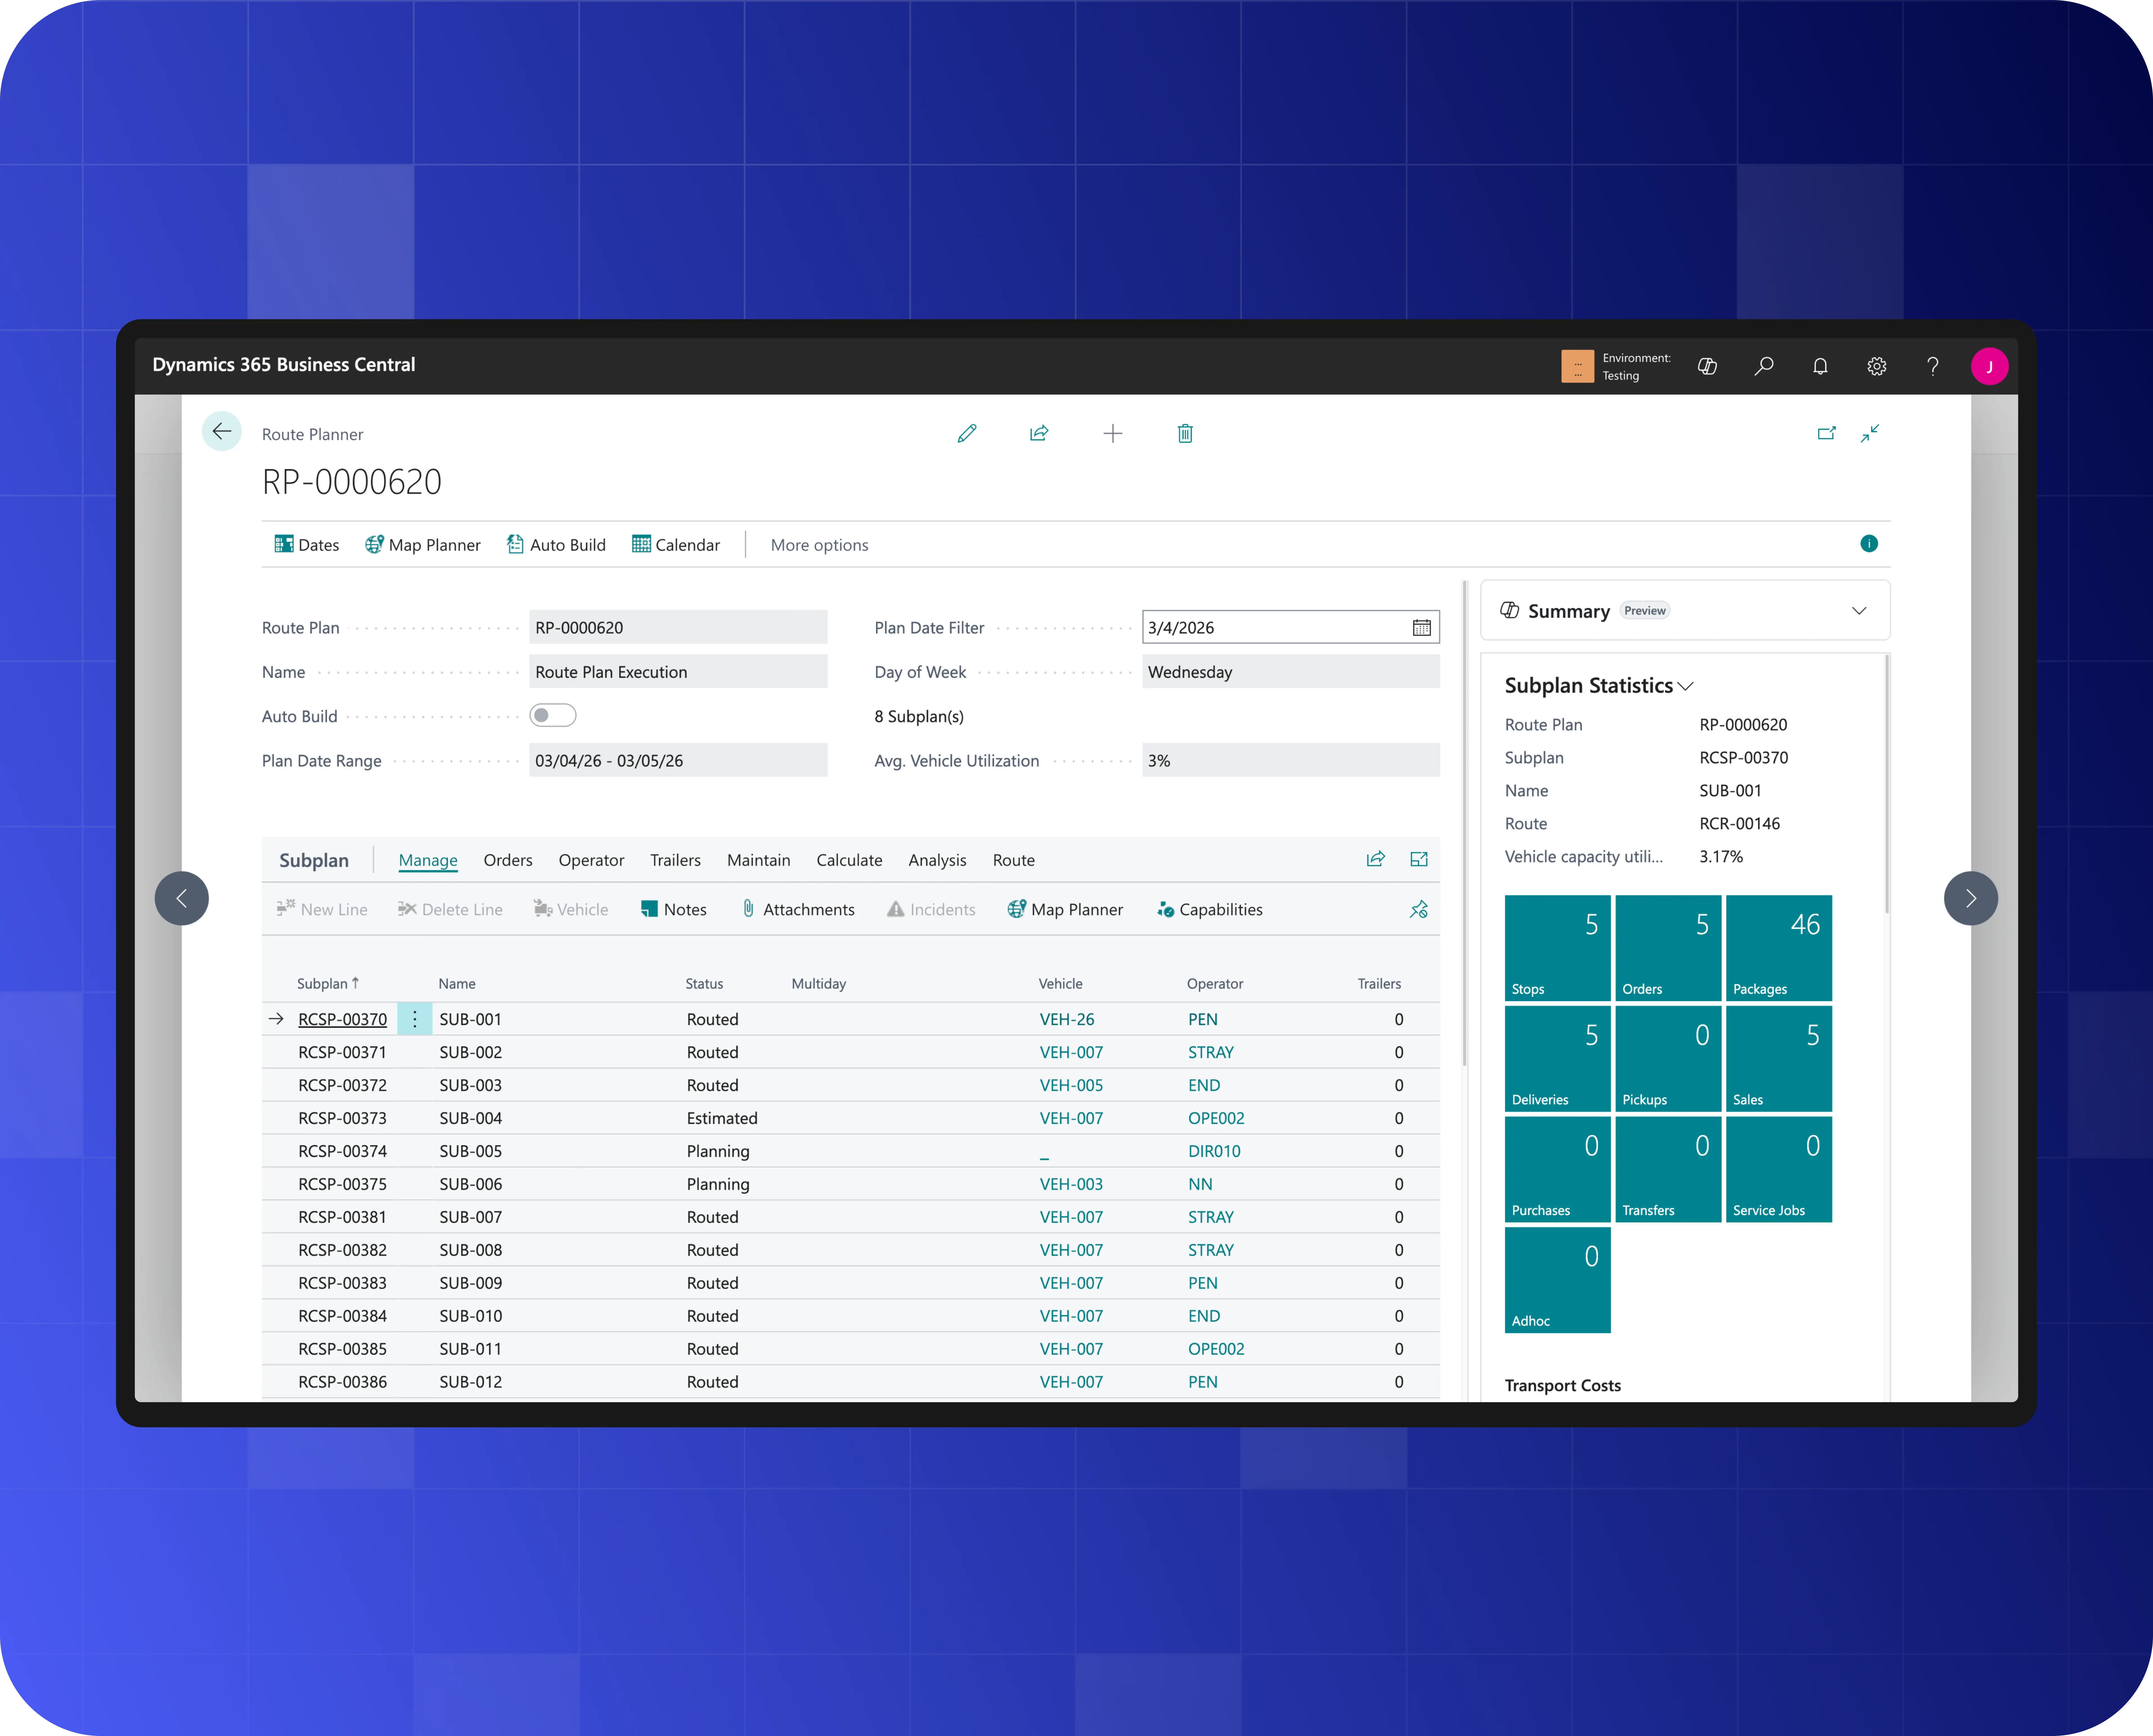Select the Orders tab in Subplan
The width and height of the screenshot is (2153, 1736).
pos(508,860)
